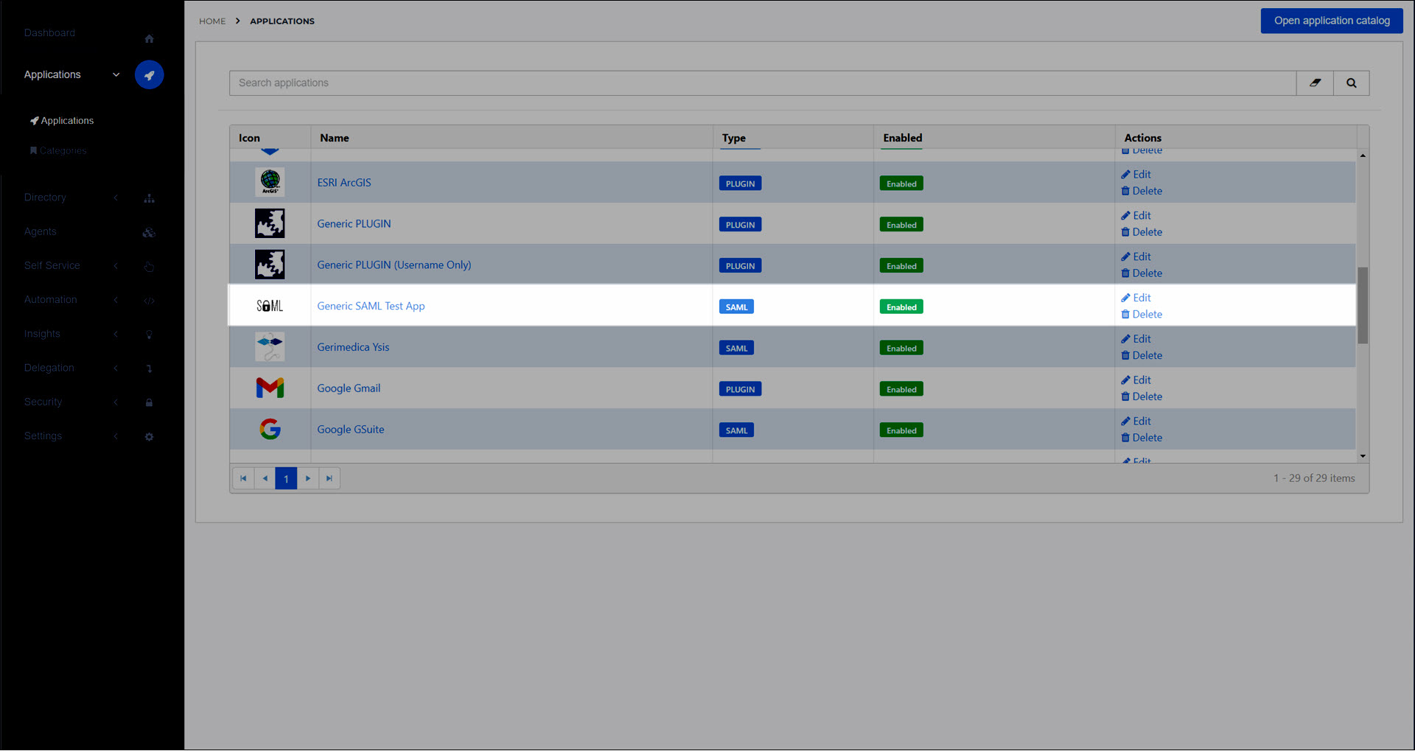Click the ESRI ArcGIS globe icon

270,182
